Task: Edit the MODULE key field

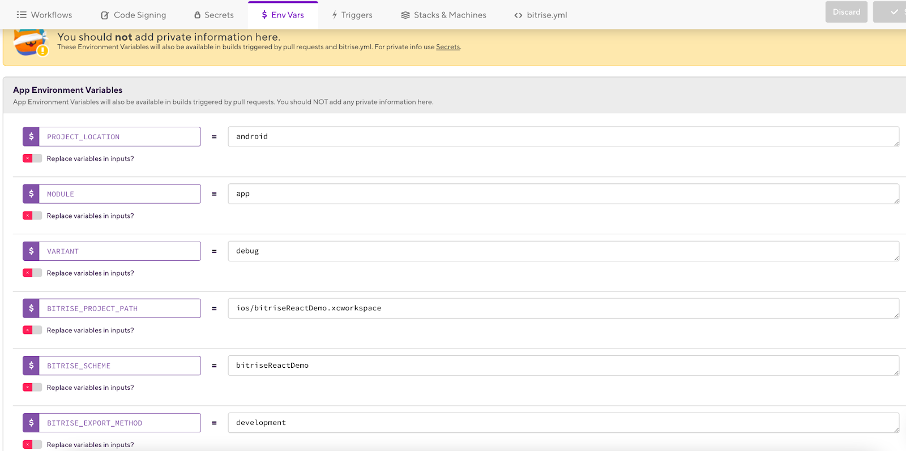Action: point(120,194)
